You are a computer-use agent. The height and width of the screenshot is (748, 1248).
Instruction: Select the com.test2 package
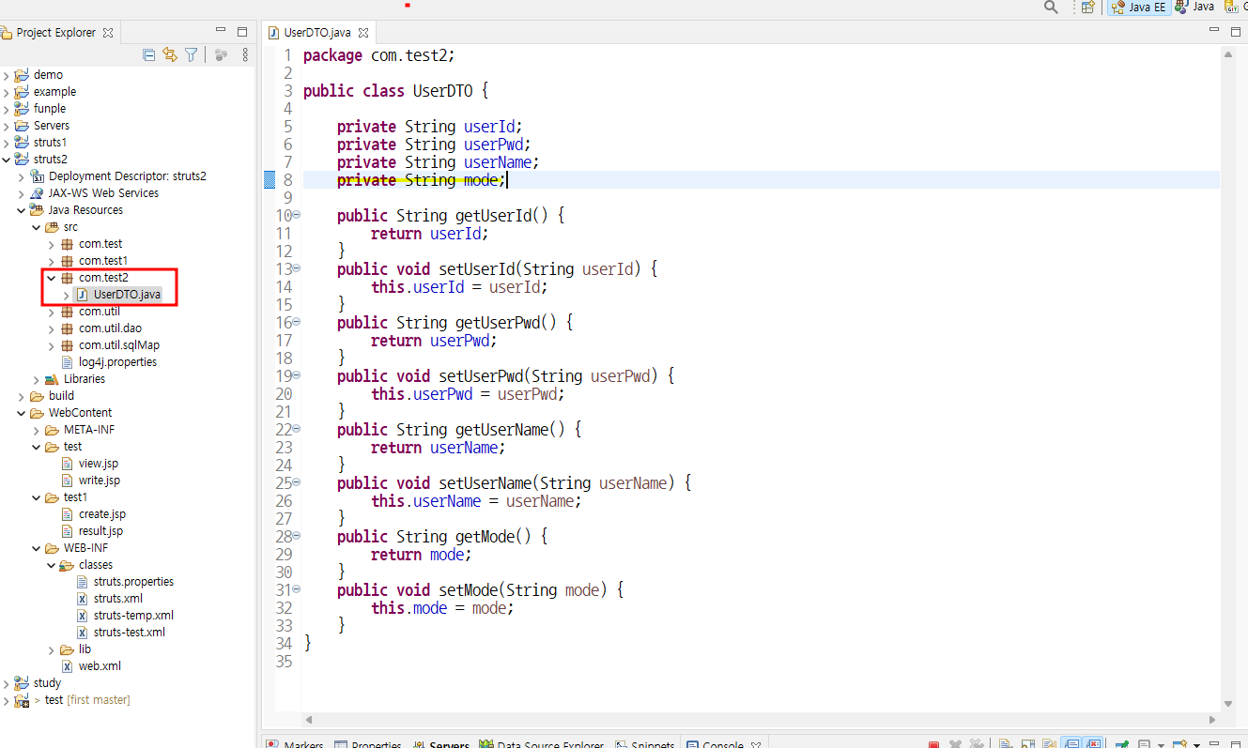pyautogui.click(x=103, y=278)
